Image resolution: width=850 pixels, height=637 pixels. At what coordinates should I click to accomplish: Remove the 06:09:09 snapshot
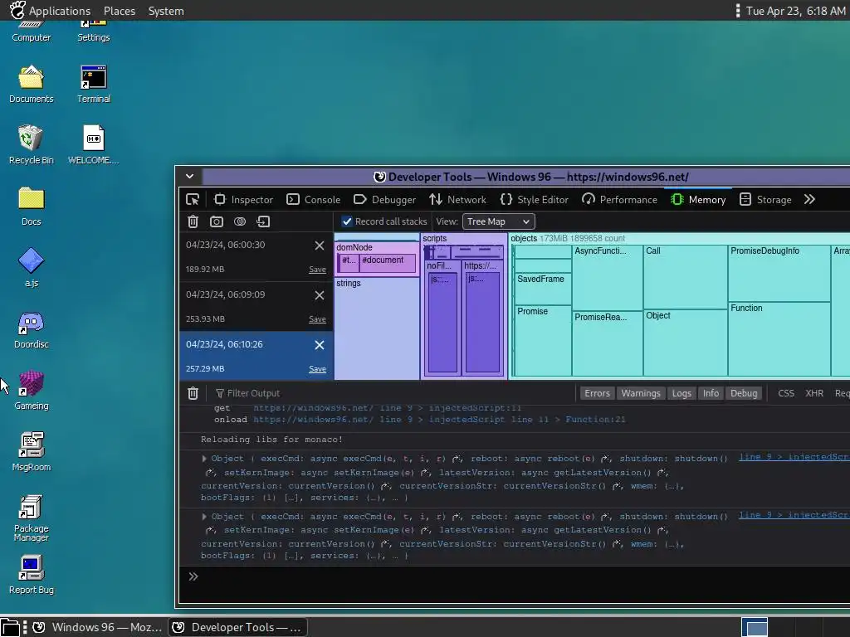tap(320, 295)
